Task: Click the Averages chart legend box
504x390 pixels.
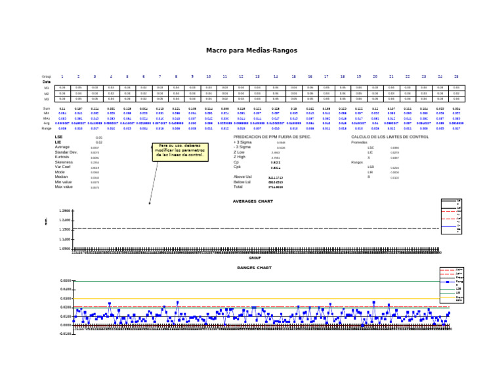Action: click(x=451, y=217)
